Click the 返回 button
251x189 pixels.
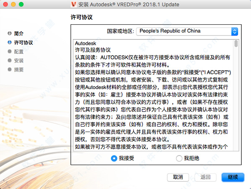(205, 177)
